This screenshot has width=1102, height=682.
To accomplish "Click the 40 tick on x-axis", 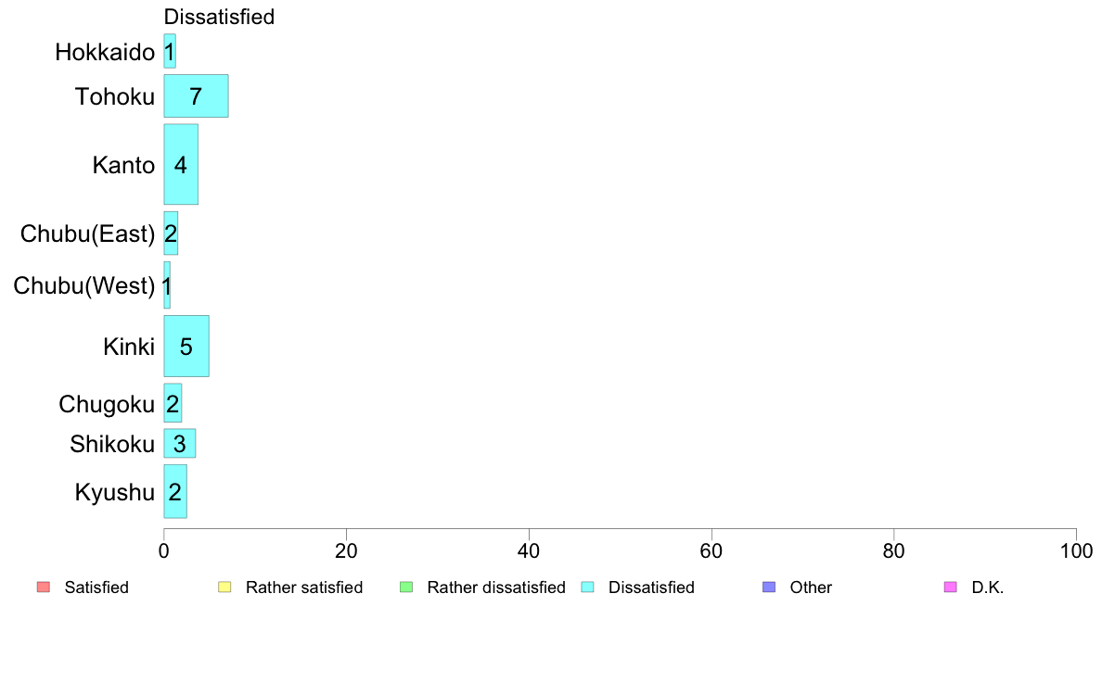I will 529,551.
